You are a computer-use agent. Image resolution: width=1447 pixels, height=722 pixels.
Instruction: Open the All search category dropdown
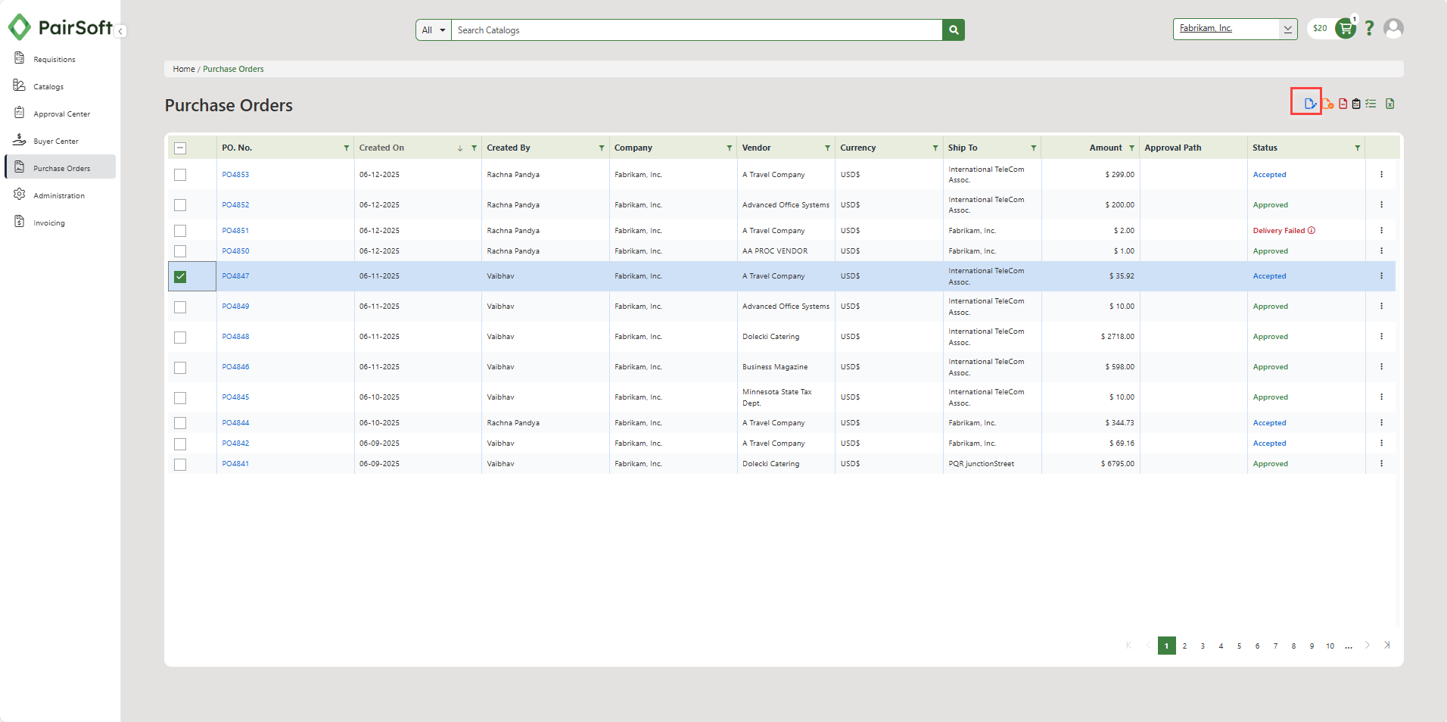pyautogui.click(x=434, y=30)
